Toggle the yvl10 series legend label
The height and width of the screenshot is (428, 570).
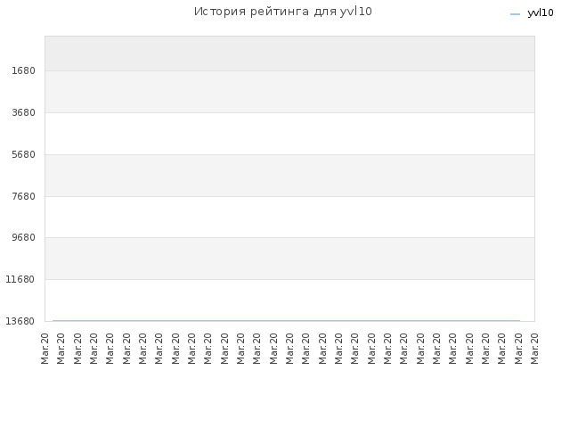pos(541,13)
